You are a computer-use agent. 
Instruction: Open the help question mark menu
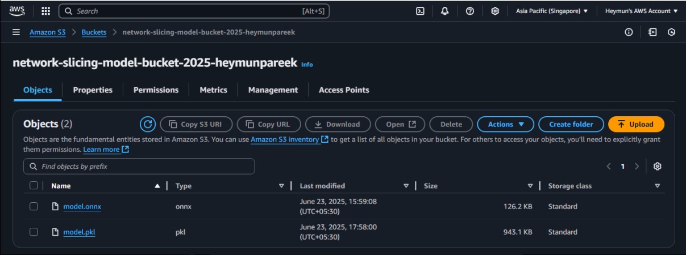pyautogui.click(x=470, y=11)
